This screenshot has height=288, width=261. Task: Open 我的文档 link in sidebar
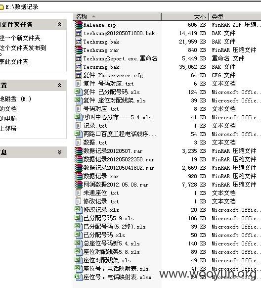(x=8, y=109)
